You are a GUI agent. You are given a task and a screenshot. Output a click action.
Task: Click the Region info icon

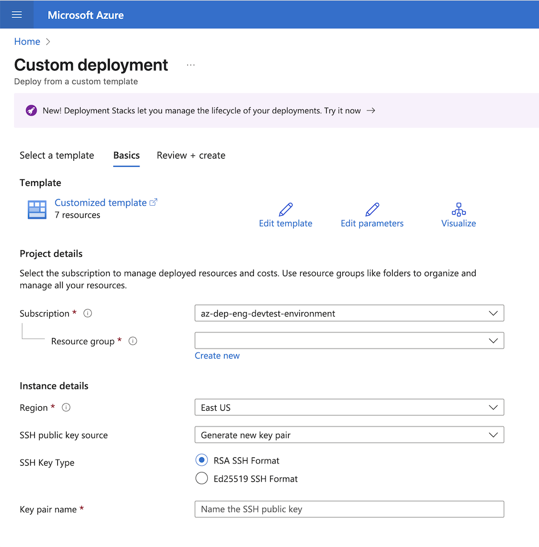[x=66, y=407]
